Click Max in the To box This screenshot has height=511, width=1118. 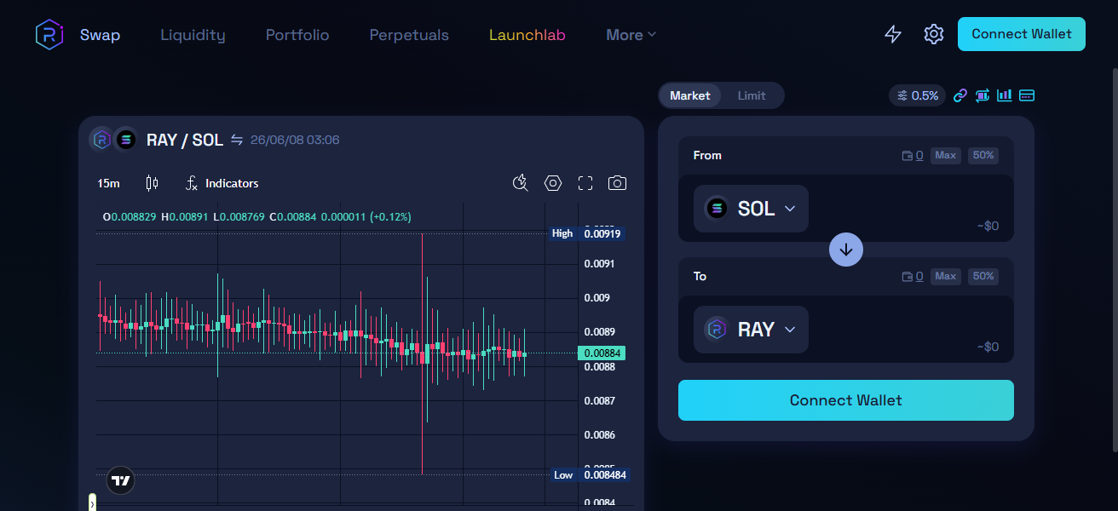[x=946, y=277]
